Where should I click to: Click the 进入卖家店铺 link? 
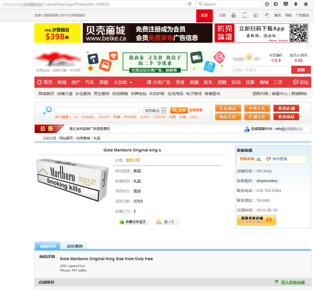coord(293,282)
